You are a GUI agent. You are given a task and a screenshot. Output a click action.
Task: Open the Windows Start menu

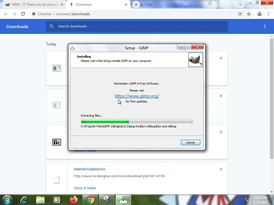pos(7,200)
